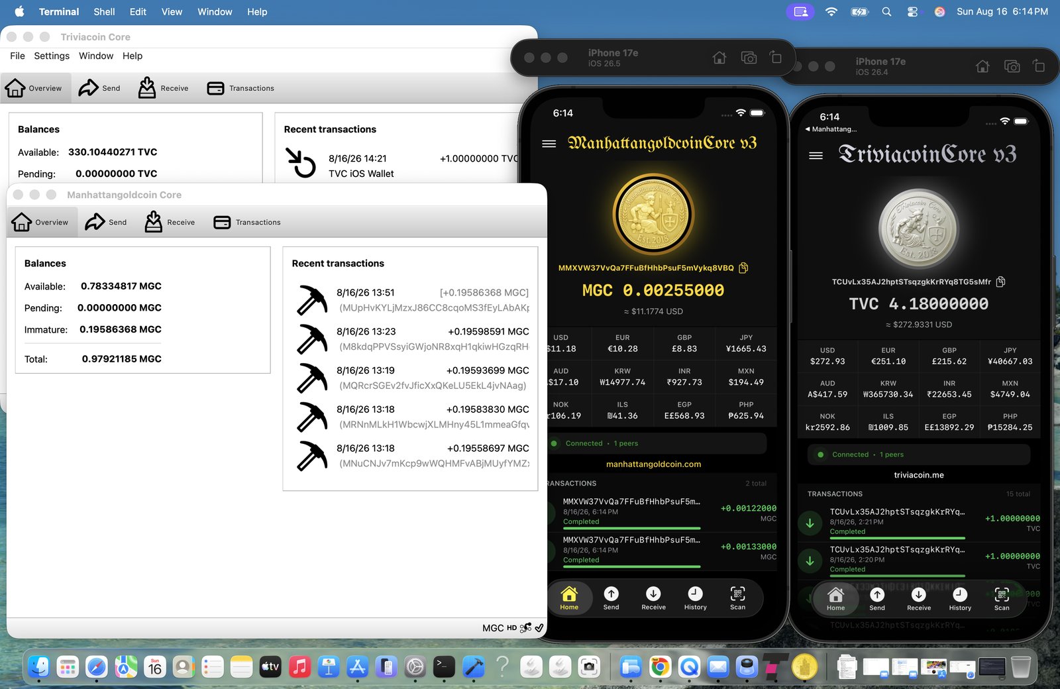Tap Send in Triviacoin app tab bar
The height and width of the screenshot is (689, 1060).
pyautogui.click(x=877, y=599)
